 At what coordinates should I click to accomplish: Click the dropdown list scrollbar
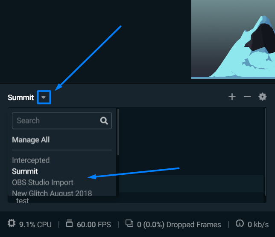pos(118,132)
